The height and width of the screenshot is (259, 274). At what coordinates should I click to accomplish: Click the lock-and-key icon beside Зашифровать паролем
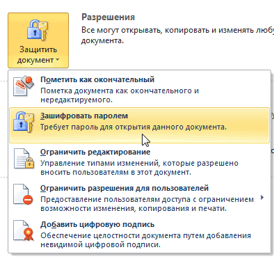[x=24, y=122]
